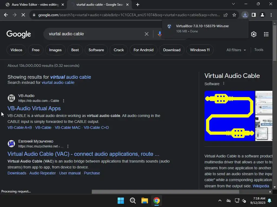Open VirtualBox-7.0.10 download entry
The width and height of the screenshot is (277, 207).
tap(205, 29)
